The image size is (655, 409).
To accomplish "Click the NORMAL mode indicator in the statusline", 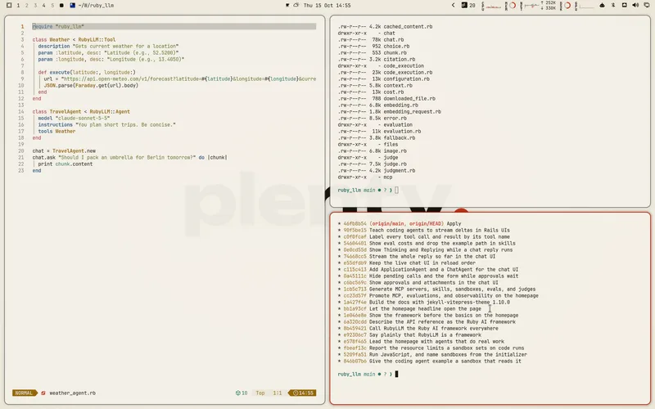I will pyautogui.click(x=25, y=393).
